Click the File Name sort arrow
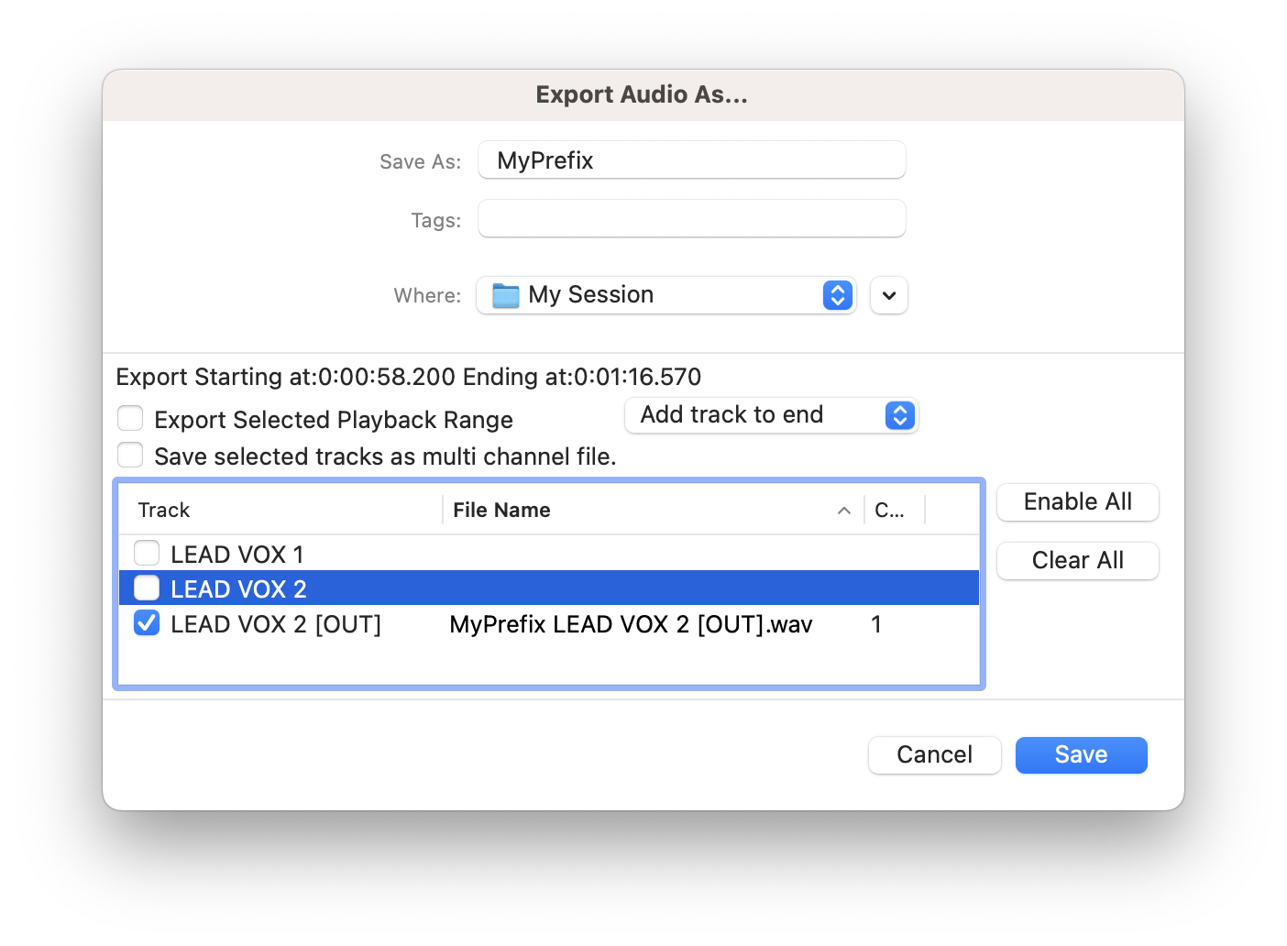The image size is (1287, 946). point(843,511)
